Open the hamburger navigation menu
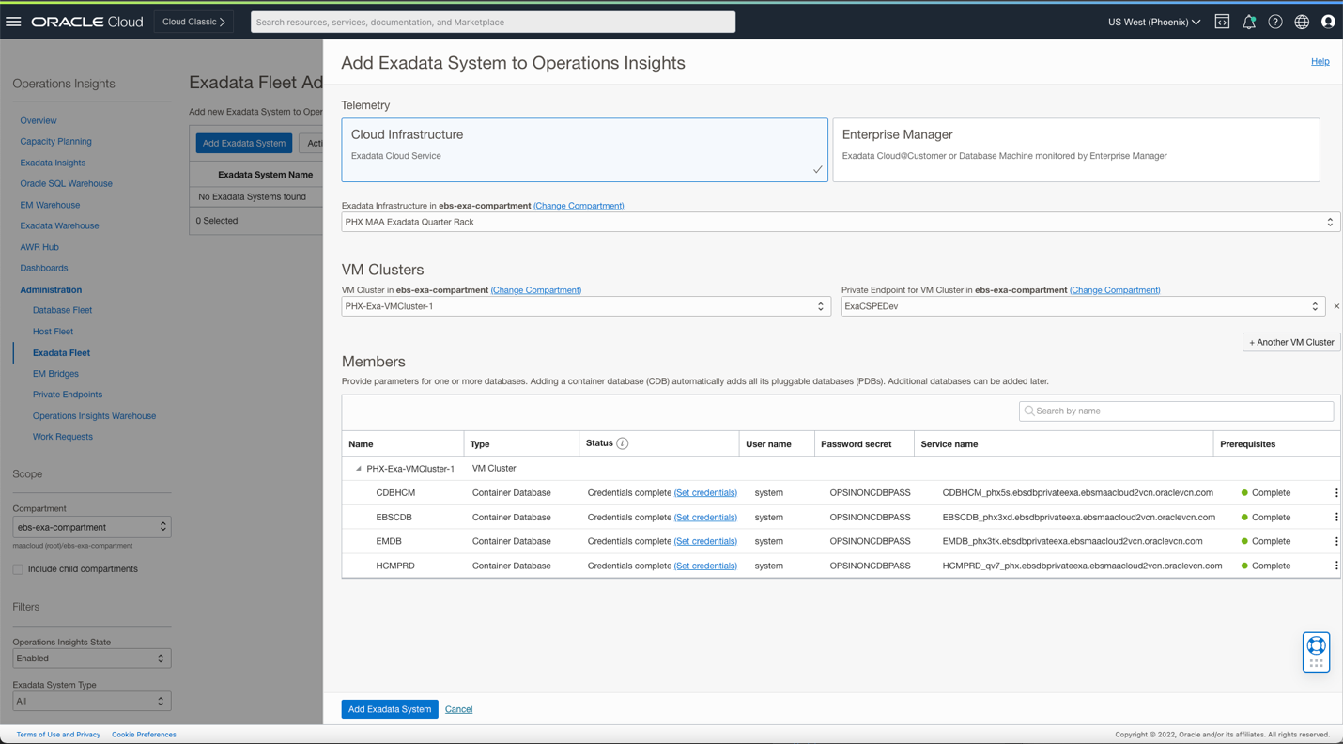The width and height of the screenshot is (1343, 744). point(13,22)
